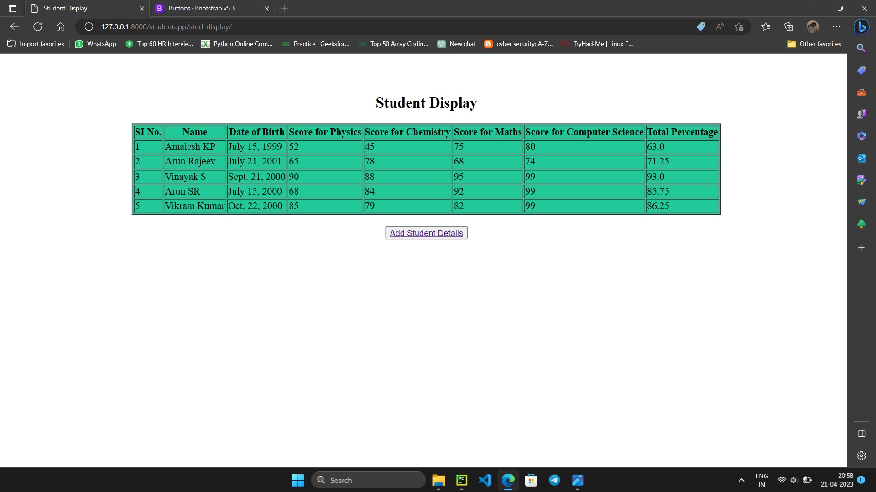876x492 pixels.
Task: Start Read aloud for this page
Action: click(x=720, y=26)
